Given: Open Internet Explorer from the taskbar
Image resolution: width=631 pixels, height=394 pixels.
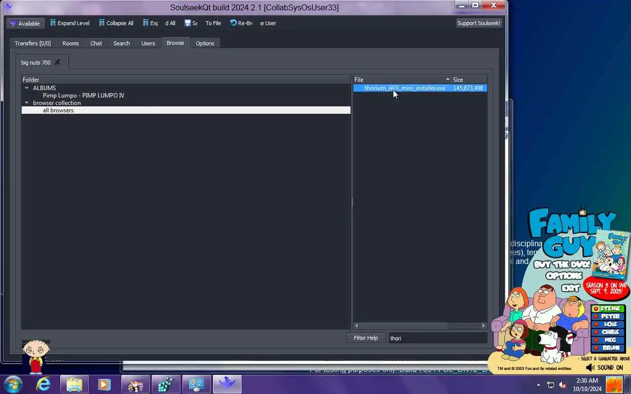Looking at the screenshot, I should (x=44, y=384).
